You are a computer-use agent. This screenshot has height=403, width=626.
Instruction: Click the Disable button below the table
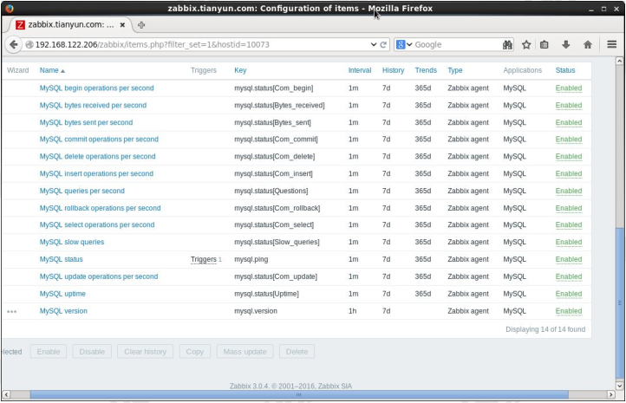point(92,352)
